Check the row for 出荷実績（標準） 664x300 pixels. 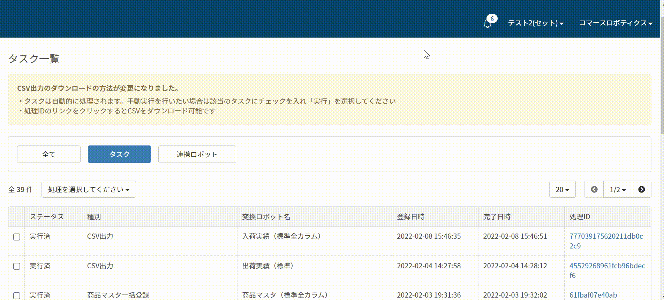coord(17,266)
